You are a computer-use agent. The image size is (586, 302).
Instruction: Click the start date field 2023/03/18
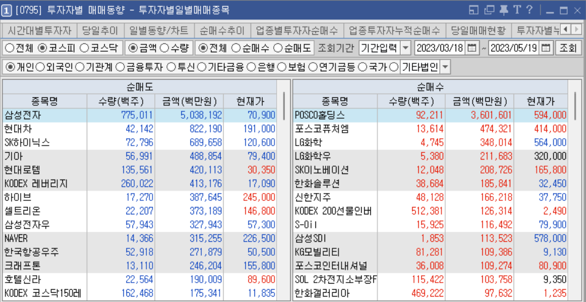440,47
